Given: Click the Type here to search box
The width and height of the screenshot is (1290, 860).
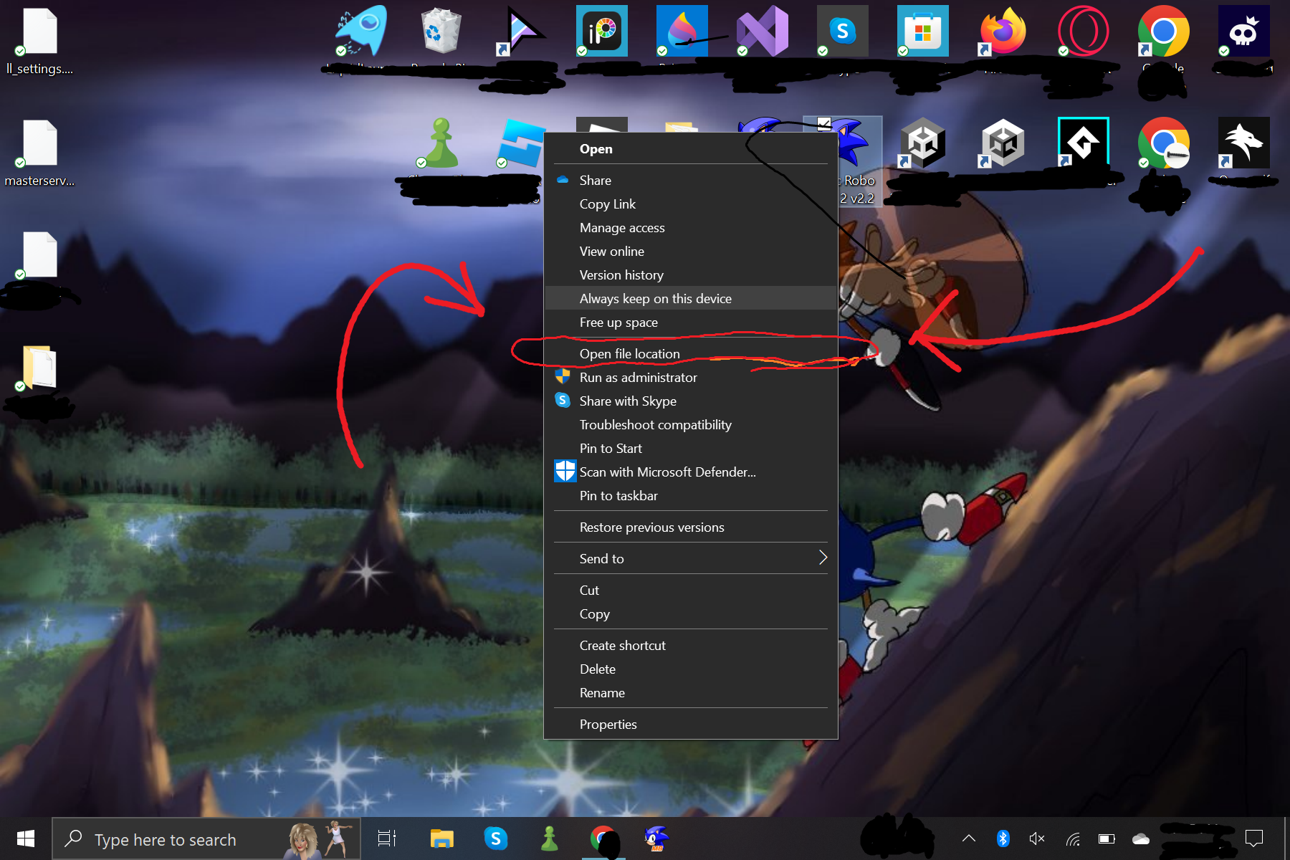Looking at the screenshot, I should (x=206, y=839).
